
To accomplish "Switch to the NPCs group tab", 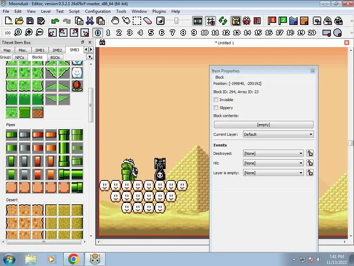I will point(20,57).
